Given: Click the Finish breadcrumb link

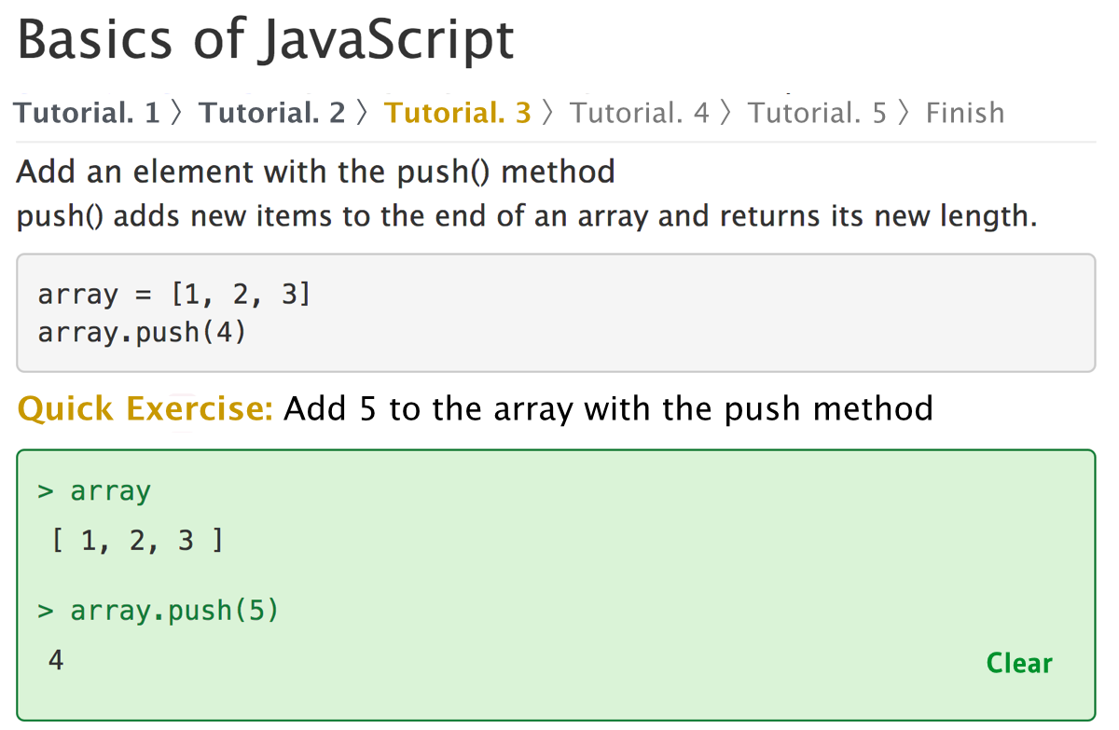Looking at the screenshot, I should pos(965,113).
